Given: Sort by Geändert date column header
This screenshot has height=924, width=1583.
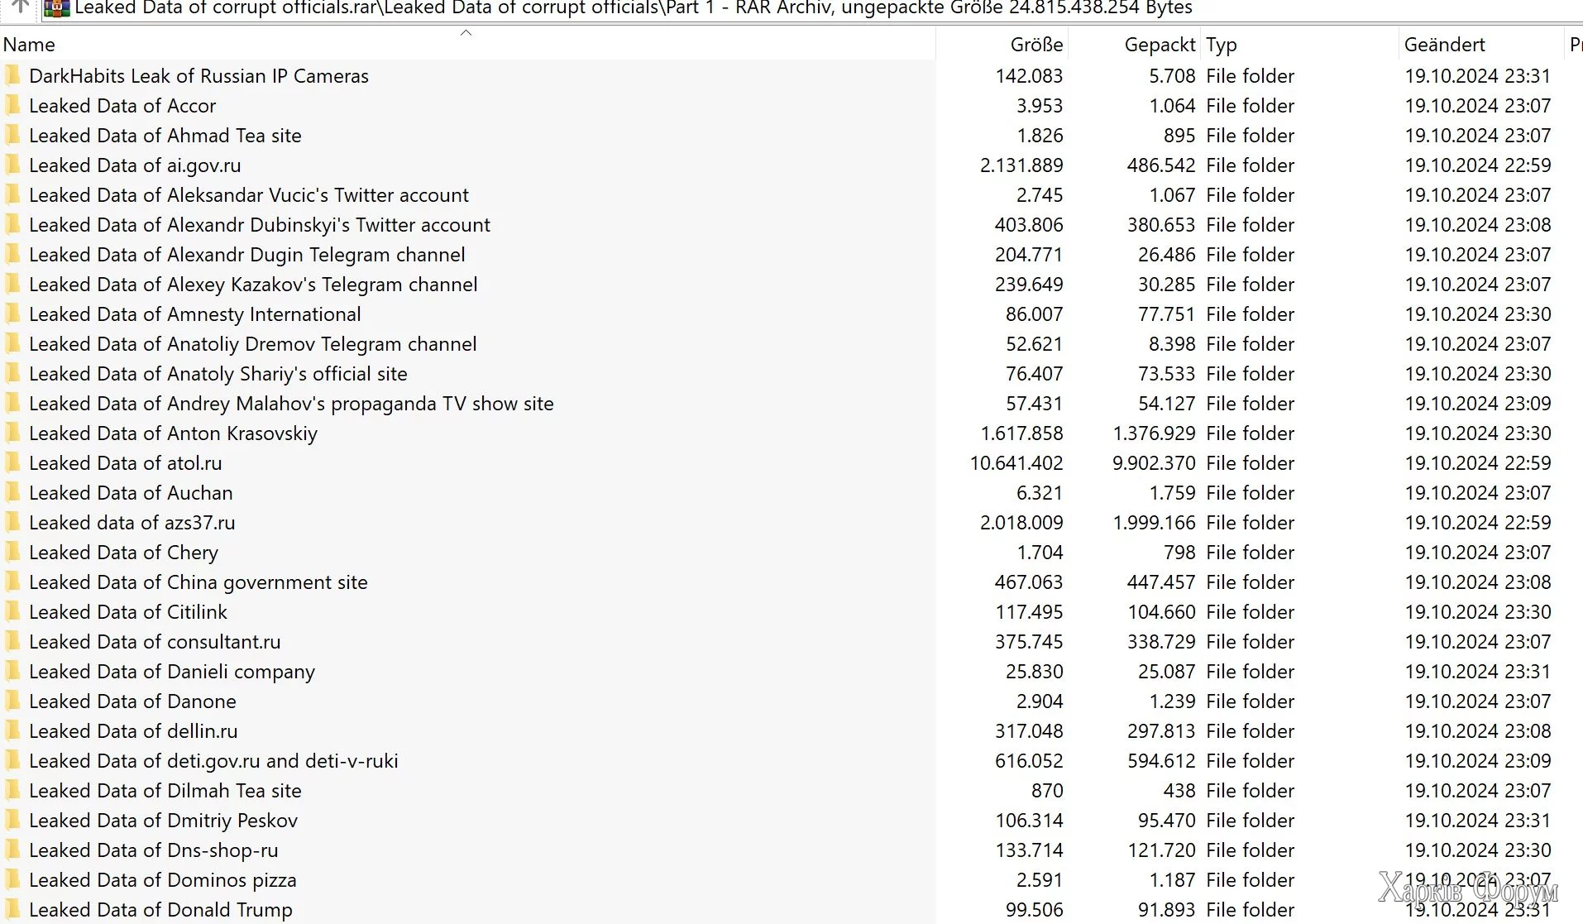Looking at the screenshot, I should point(1444,45).
